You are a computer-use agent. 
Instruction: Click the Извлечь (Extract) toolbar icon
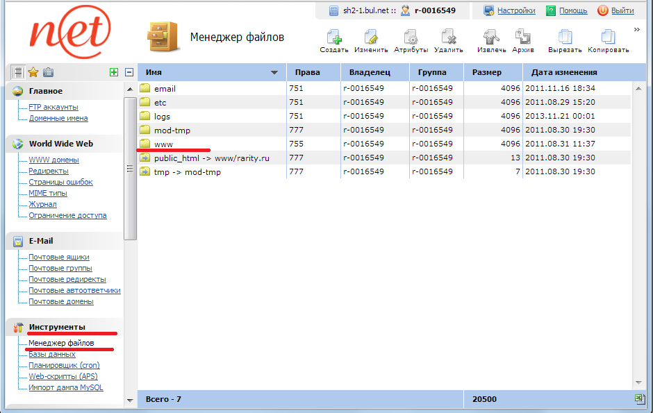[x=491, y=37]
